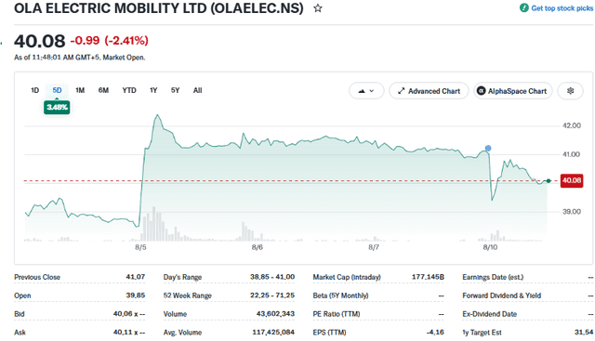Select the 5Y time range
Image resolution: width=595 pixels, height=341 pixels.
175,90
